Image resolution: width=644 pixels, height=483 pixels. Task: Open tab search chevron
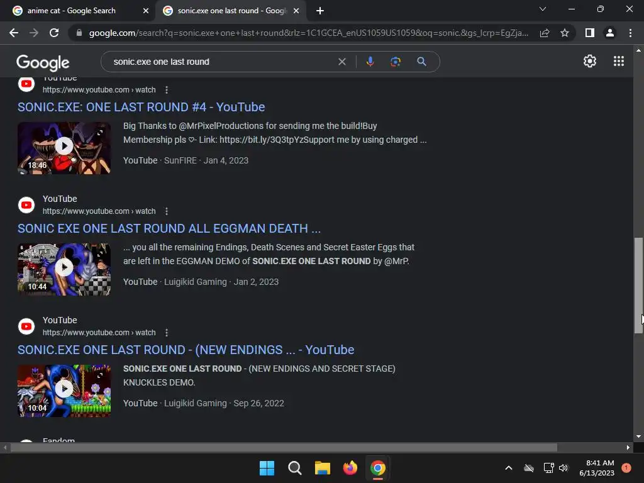point(543,9)
